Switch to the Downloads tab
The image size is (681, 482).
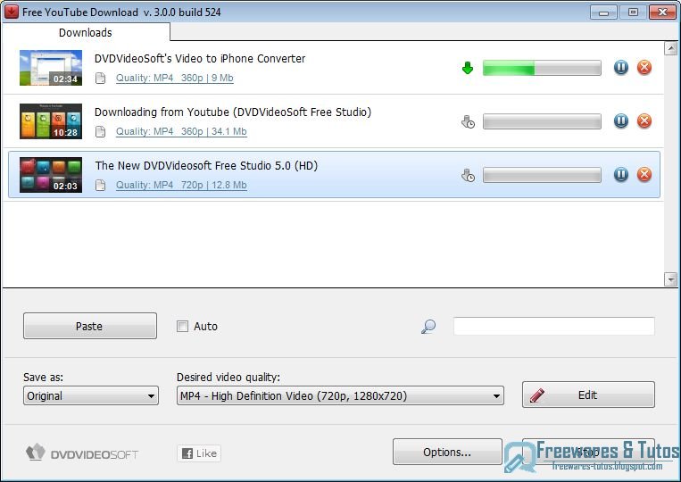tap(86, 32)
